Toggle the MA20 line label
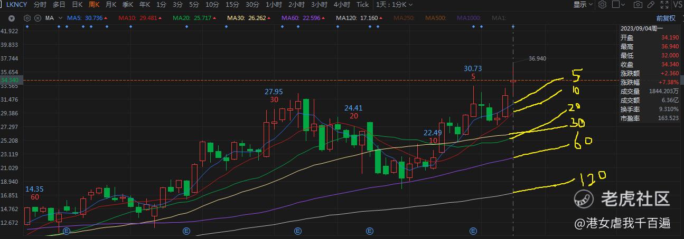The height and width of the screenshot is (239, 684). pos(195,18)
